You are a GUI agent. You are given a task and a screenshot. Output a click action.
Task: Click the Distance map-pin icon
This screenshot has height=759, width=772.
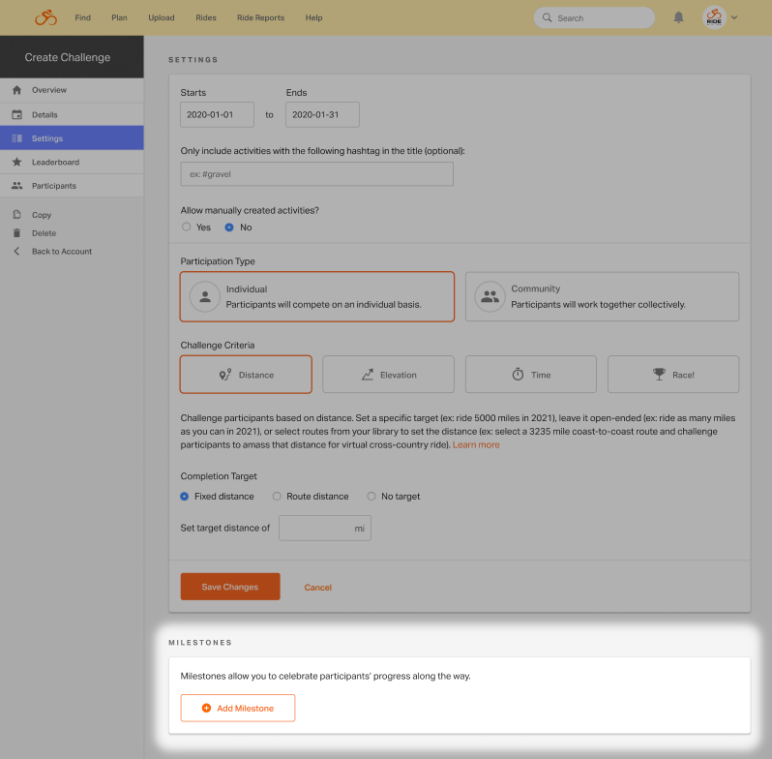[225, 375]
